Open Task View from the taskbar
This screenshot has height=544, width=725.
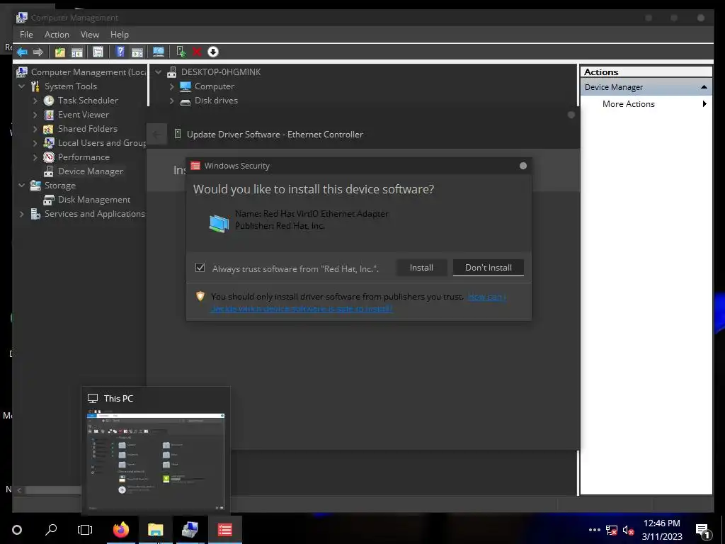point(85,529)
